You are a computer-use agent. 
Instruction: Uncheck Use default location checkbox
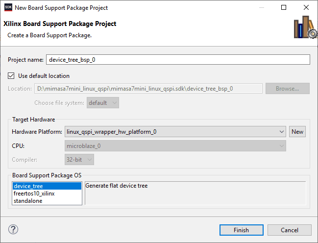coord(11,76)
